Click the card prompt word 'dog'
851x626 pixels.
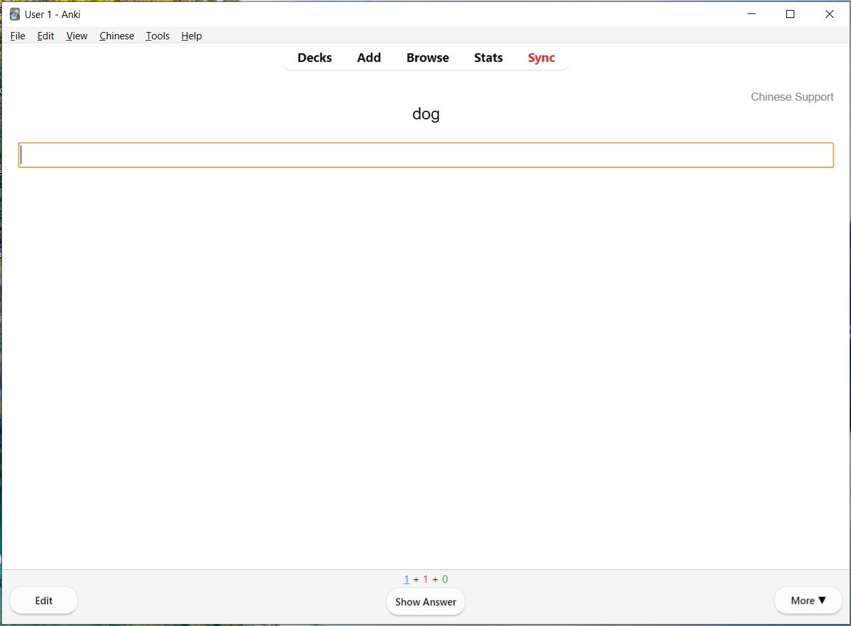pyautogui.click(x=426, y=114)
